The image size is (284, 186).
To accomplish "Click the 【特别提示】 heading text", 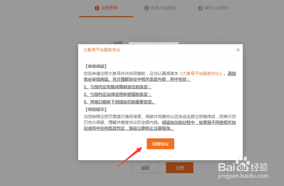I will [x=96, y=110].
